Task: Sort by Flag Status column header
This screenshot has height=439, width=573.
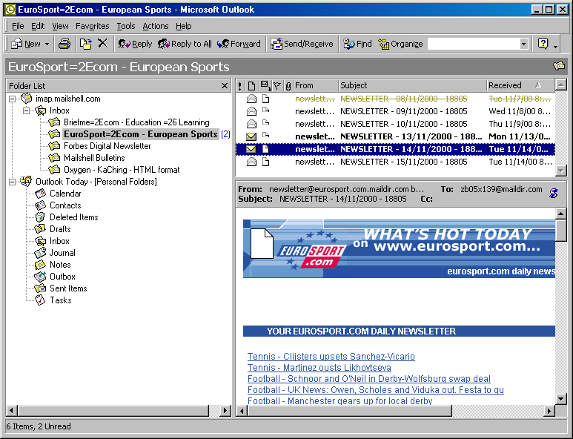Action: pos(277,86)
